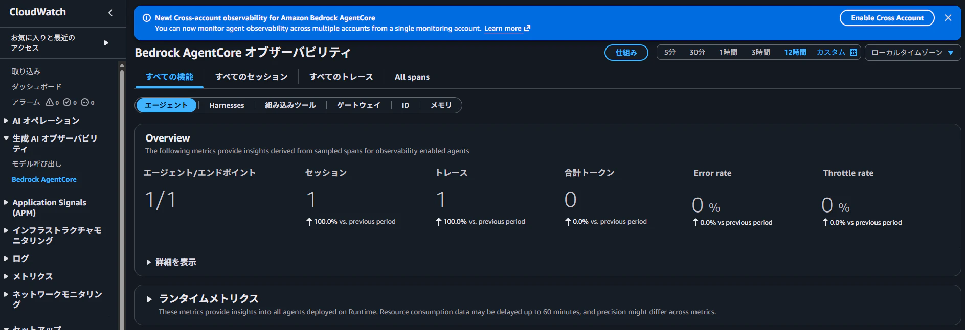Select the 30分 time range

tap(697, 52)
